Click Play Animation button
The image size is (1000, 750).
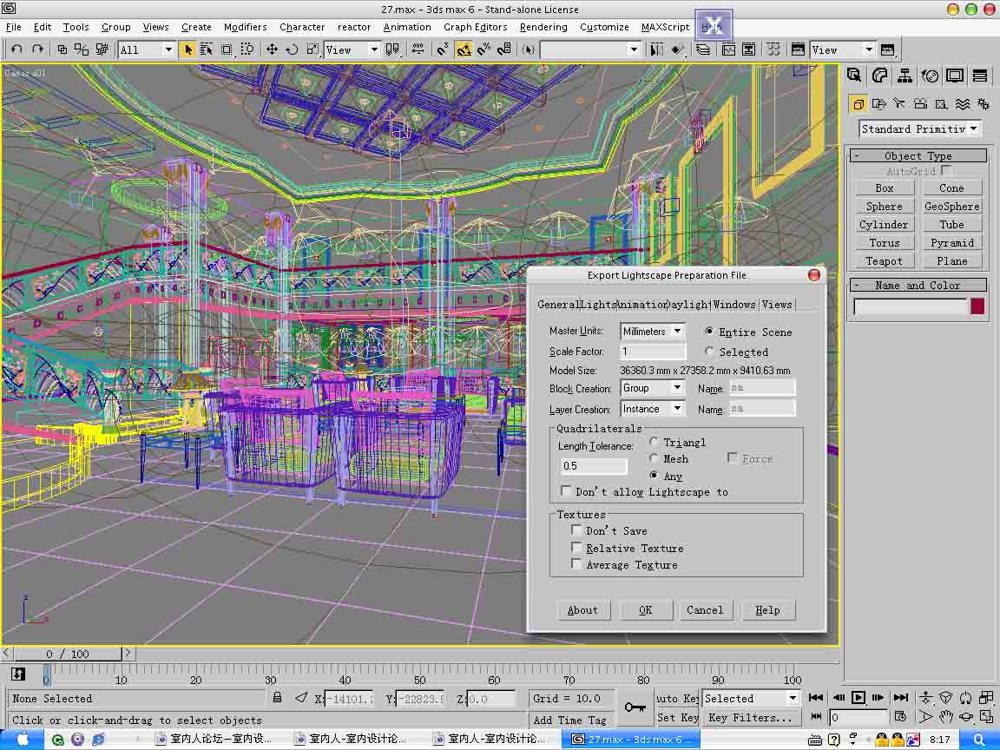pos(859,698)
